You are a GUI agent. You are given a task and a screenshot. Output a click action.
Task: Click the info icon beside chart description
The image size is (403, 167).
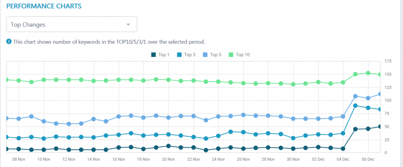point(9,41)
